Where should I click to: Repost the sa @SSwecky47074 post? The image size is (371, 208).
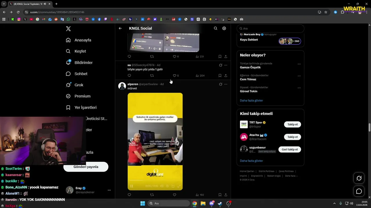coord(152,76)
